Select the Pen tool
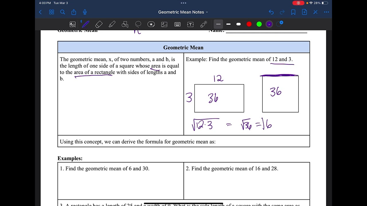Screen dimensions: 367x206 (x=85, y=24)
